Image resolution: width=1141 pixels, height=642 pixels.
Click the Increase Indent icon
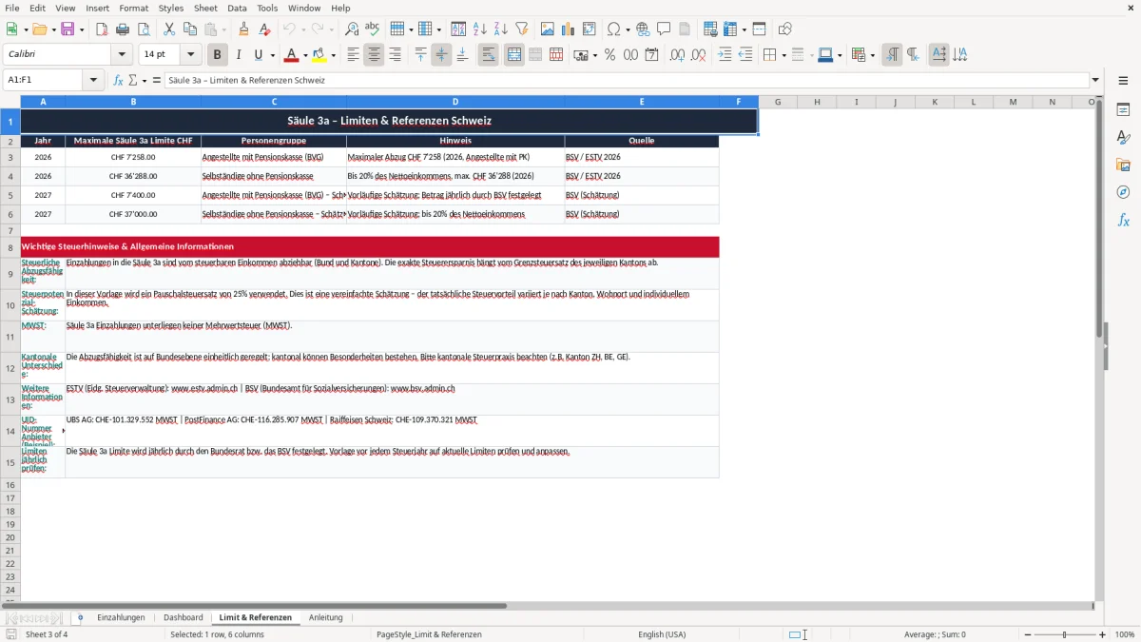[725, 55]
